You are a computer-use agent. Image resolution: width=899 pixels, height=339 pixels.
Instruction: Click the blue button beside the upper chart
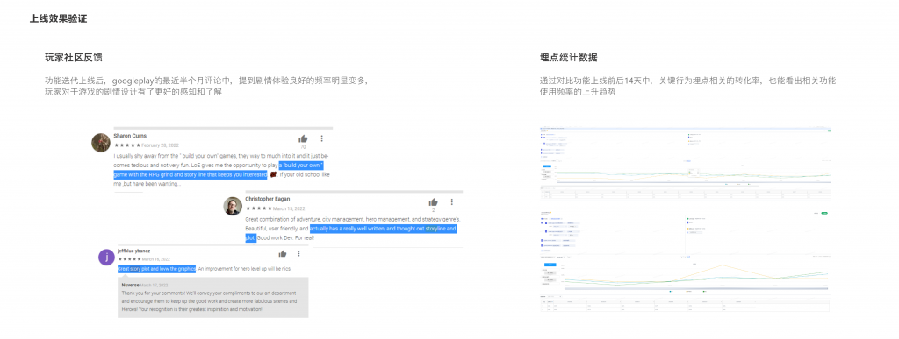point(547,166)
